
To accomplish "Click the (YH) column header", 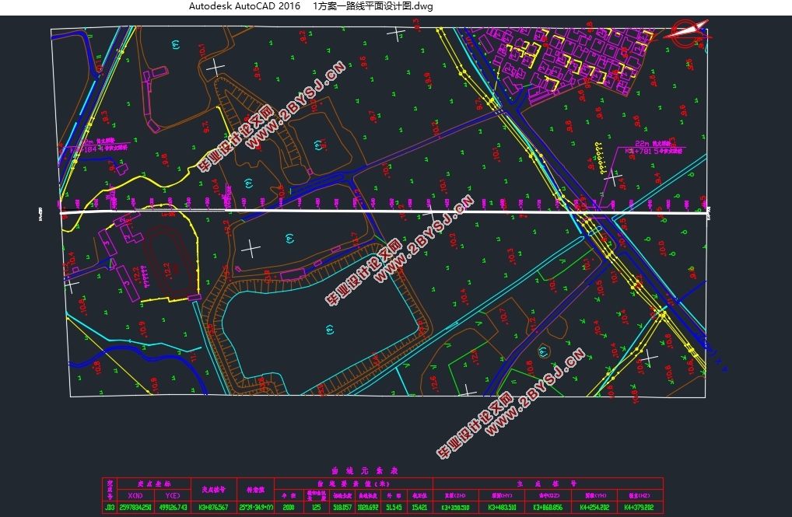I will [x=595, y=495].
